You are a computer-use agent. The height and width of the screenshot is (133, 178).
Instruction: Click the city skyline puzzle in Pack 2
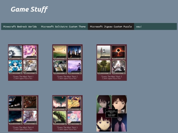point(74,52)
